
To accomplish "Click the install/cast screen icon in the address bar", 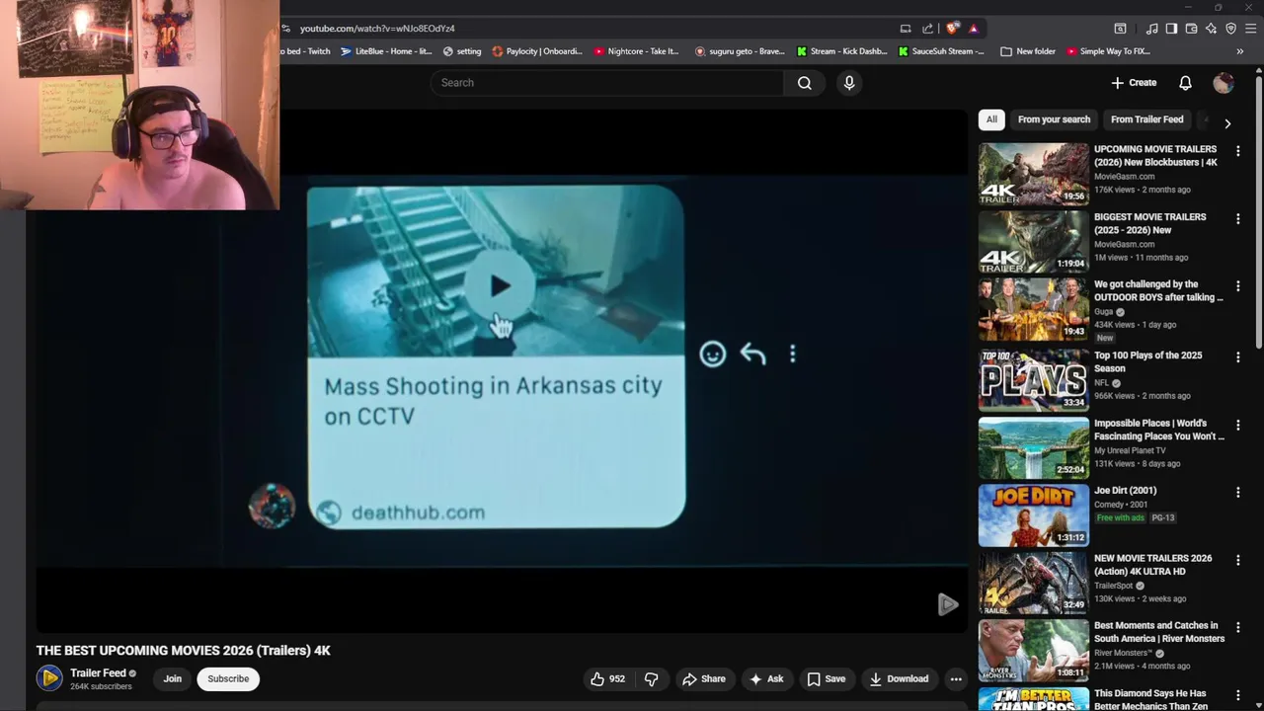I will [x=906, y=29].
